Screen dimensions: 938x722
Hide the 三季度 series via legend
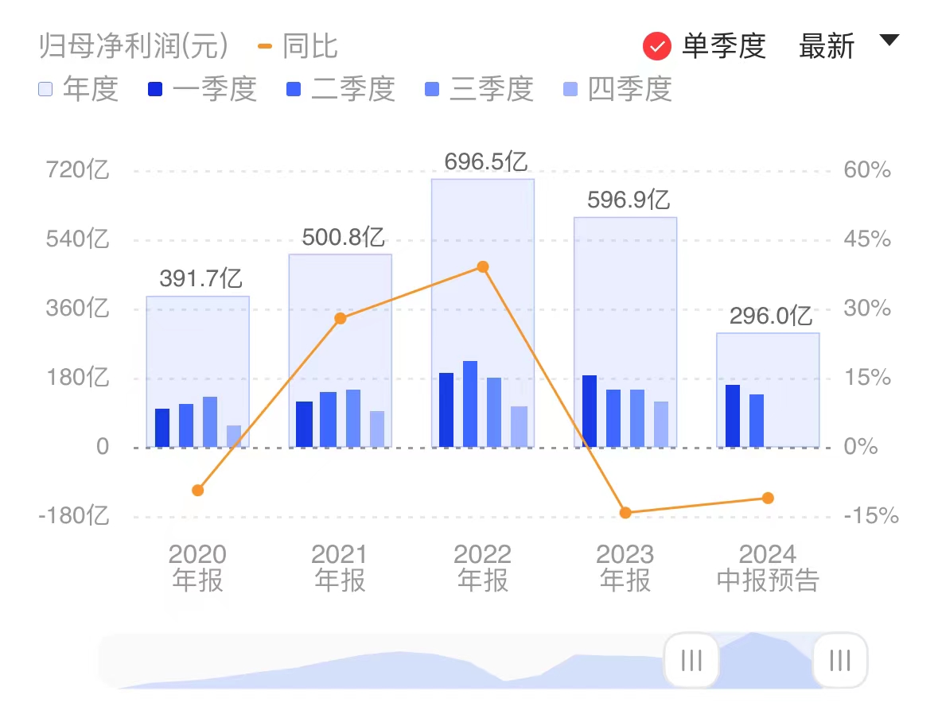pyautogui.click(x=432, y=89)
